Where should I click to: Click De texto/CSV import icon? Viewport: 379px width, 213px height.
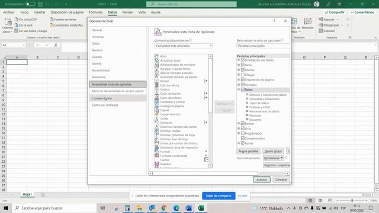click(x=17, y=20)
